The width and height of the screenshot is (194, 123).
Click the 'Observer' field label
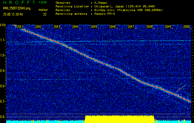63,3
